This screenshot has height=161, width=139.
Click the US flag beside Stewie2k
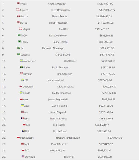click(x=23, y=156)
